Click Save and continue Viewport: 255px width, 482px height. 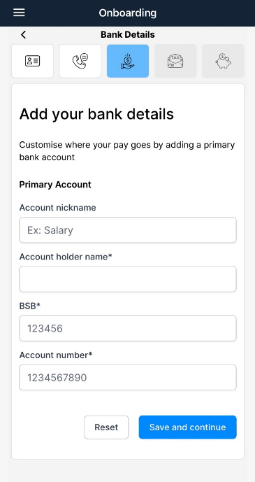187,427
